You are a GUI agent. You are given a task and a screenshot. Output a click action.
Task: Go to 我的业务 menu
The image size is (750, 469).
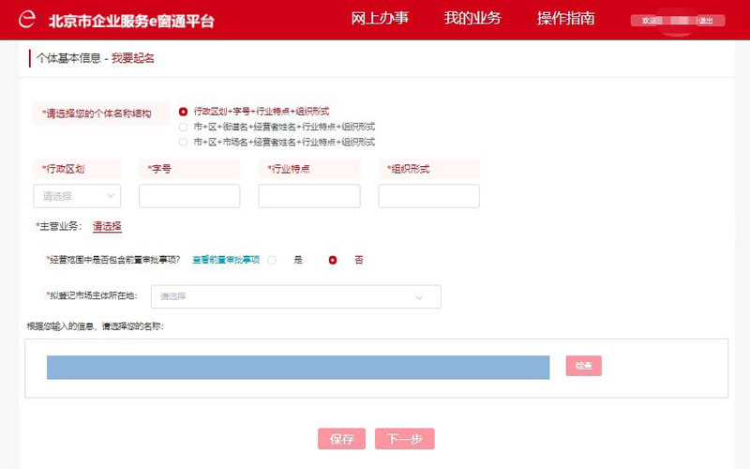[x=472, y=19]
